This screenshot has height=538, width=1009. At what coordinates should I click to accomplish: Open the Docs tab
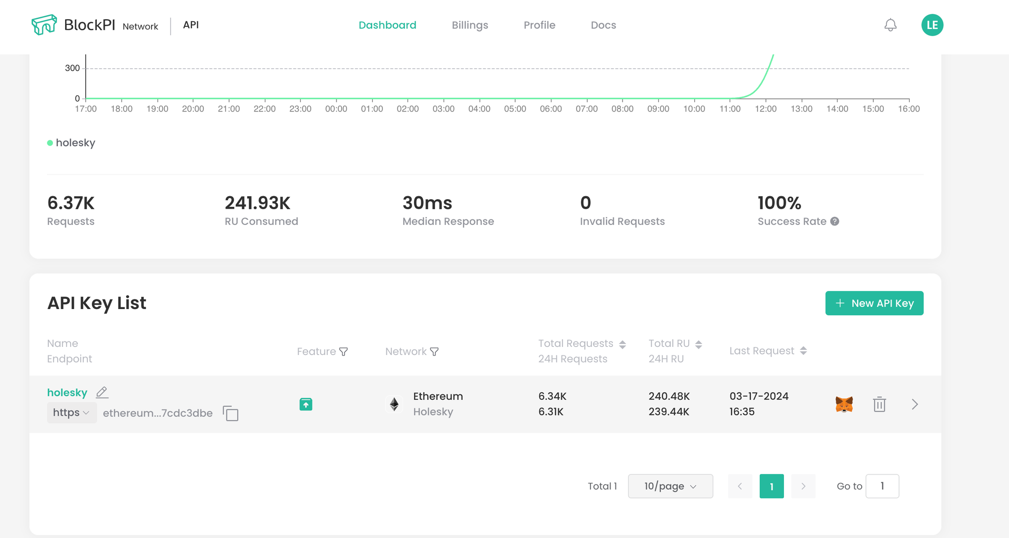coord(603,25)
